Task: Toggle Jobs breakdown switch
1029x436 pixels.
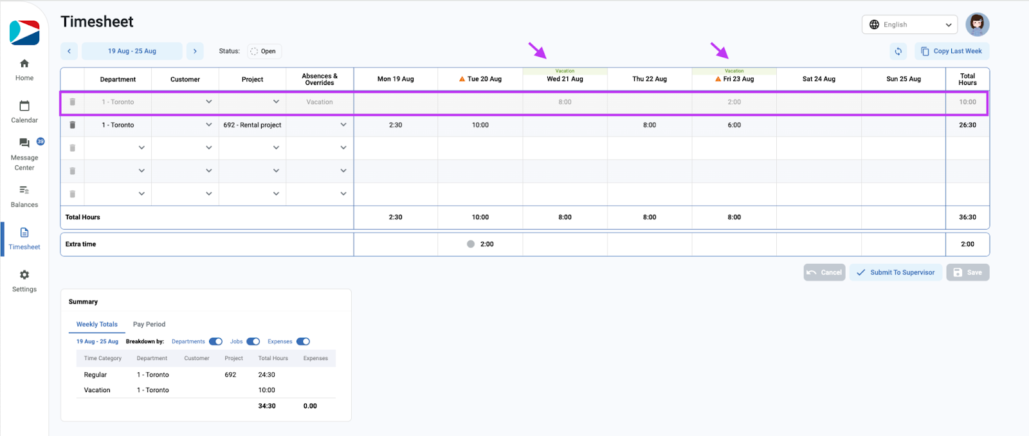Action: [x=253, y=341]
